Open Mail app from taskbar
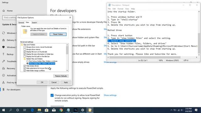Screen dimensions: 201x113 point(54,110)
